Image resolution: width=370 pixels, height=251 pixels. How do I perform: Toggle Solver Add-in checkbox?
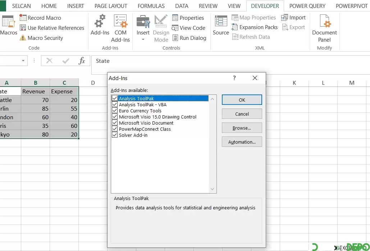click(x=115, y=135)
